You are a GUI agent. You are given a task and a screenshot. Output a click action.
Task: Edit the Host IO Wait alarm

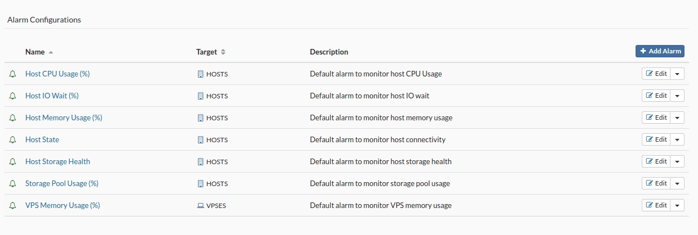tap(656, 96)
